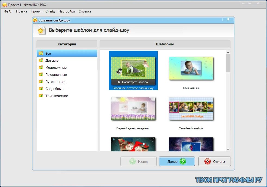This screenshot has width=267, height=187.
Task: Click the icon beside Тематические category
Action: [41, 96]
